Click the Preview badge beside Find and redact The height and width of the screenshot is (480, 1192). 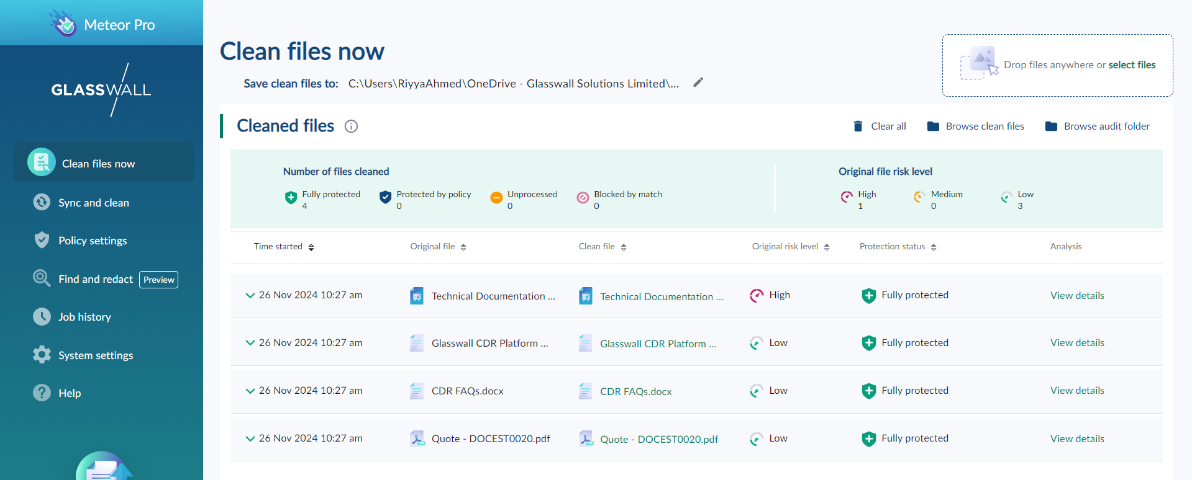(x=159, y=280)
